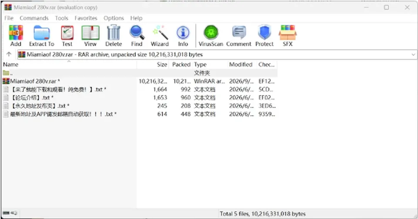Click the drive icon in status bar
This screenshot has height=219, width=418.
(6, 213)
